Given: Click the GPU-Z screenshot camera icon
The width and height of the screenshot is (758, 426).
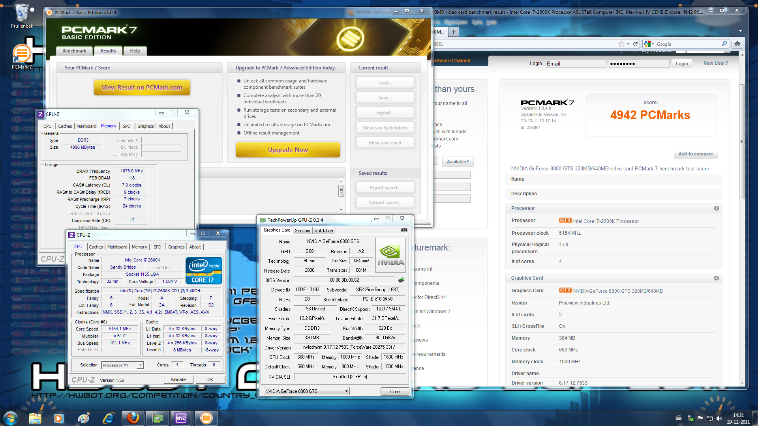Looking at the screenshot, I should point(404,230).
